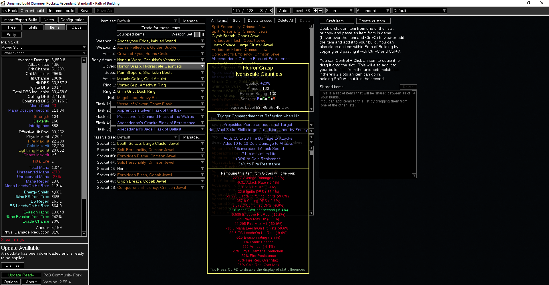Open the Main Skill Power Siphon dropdown
Image resolution: width=549 pixels, height=285 pixels.
(44, 47)
